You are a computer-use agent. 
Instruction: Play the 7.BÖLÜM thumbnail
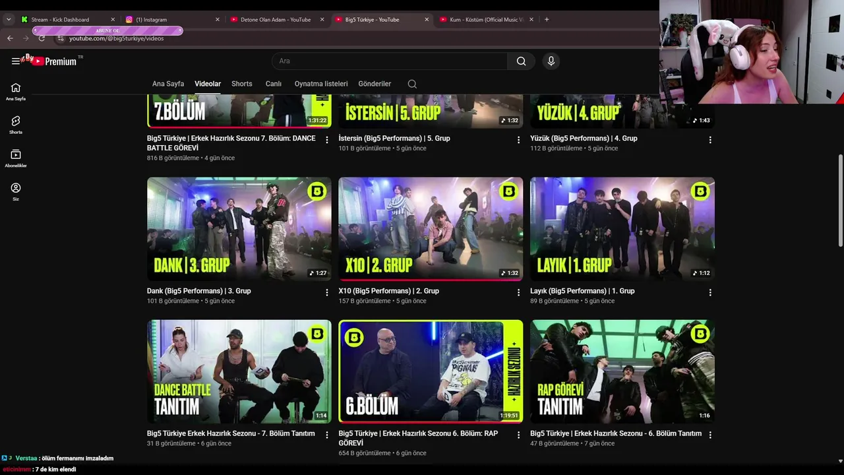pyautogui.click(x=239, y=111)
